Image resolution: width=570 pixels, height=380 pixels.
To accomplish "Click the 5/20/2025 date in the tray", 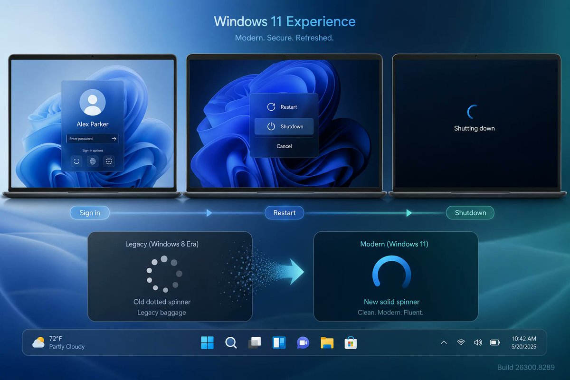I will [524, 347].
